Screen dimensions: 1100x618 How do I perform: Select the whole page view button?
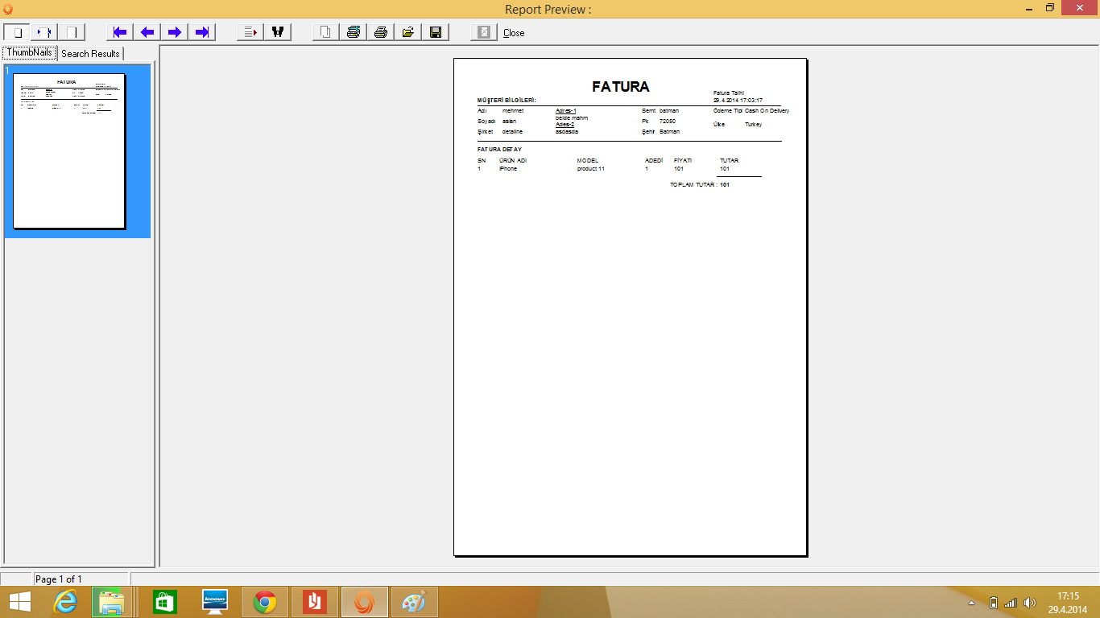tap(16, 32)
